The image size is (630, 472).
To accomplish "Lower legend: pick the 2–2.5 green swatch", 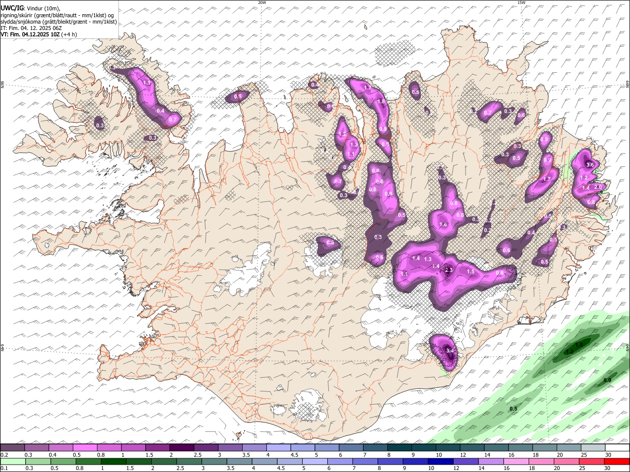I will coord(164,461).
